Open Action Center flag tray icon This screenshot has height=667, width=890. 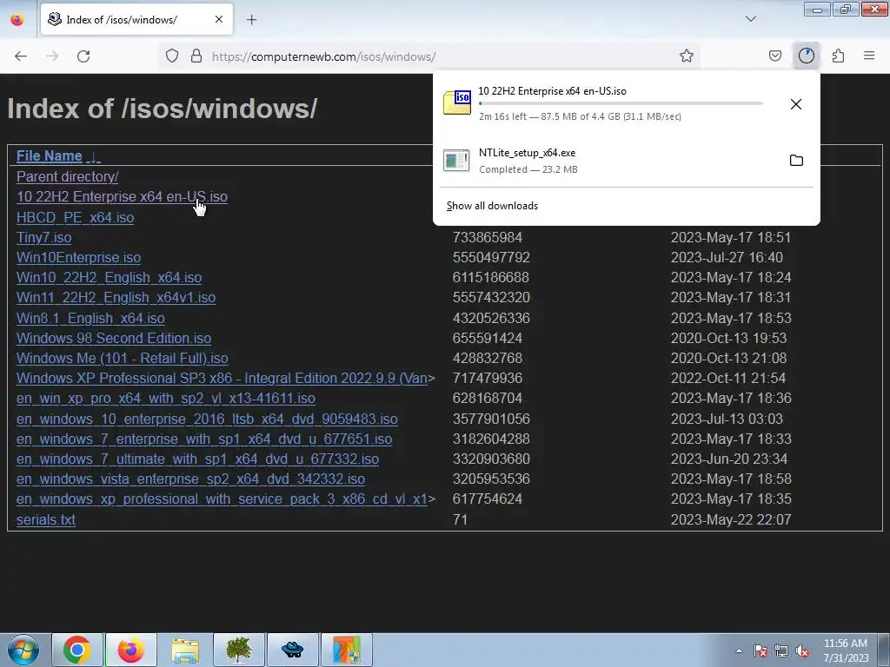(760, 651)
